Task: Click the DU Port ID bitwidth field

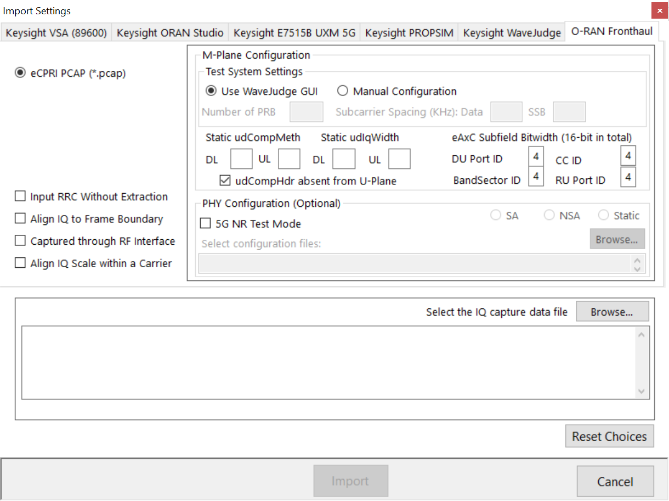Action: click(x=536, y=157)
